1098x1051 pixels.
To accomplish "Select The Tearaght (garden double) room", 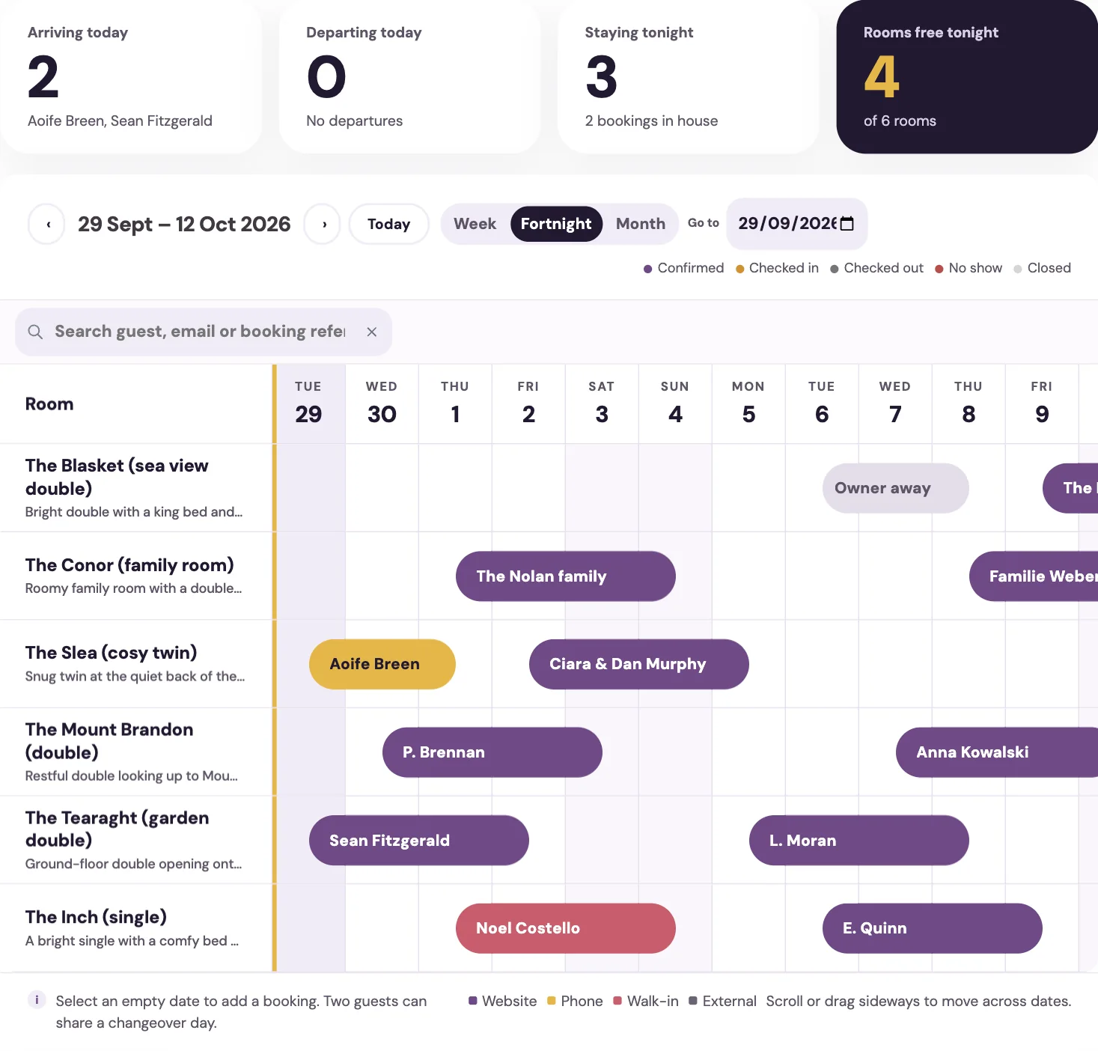I will (135, 840).
